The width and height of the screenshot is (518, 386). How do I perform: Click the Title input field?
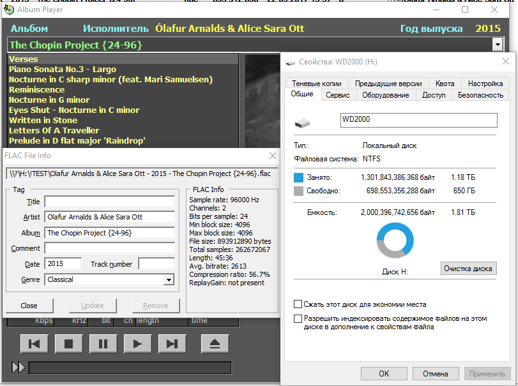[109, 202]
